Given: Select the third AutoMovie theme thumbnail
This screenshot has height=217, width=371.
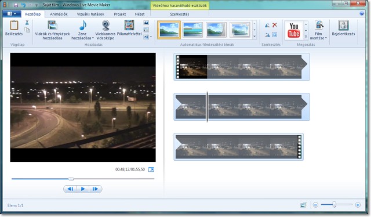Looking at the screenshot, I should [216, 30].
